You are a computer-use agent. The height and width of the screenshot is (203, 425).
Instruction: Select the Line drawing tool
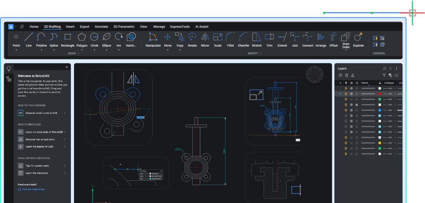(x=29, y=40)
